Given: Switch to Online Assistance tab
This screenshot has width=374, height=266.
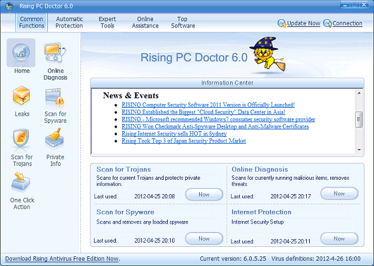Looking at the screenshot, I should (x=145, y=22).
